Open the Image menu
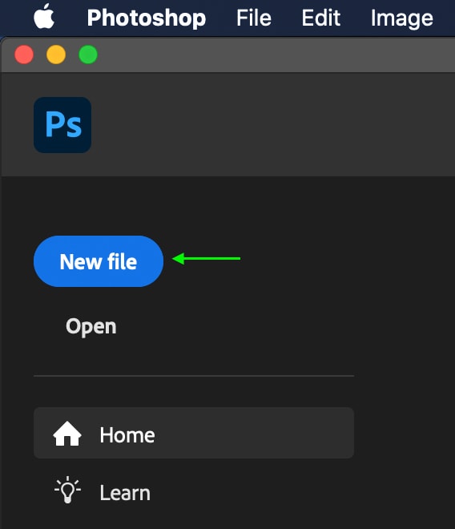 (x=401, y=18)
